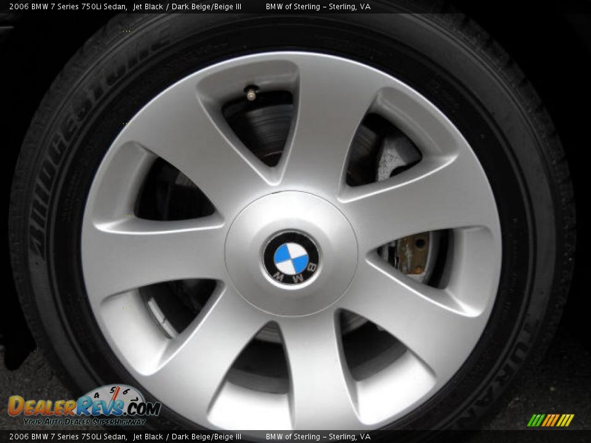Click the BMW roundel center cap

click(x=291, y=259)
